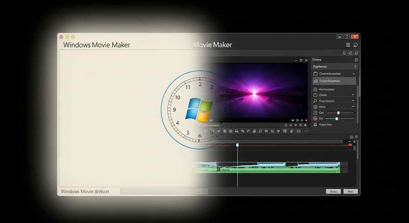This screenshot has width=409, height=223.
Task: Select the highlighted Coopthcodtses row
Action: [x=334, y=81]
